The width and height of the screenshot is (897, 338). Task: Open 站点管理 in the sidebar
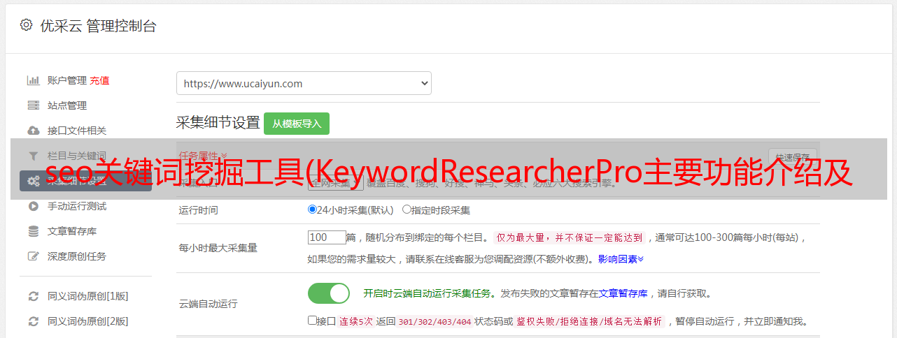(x=67, y=105)
